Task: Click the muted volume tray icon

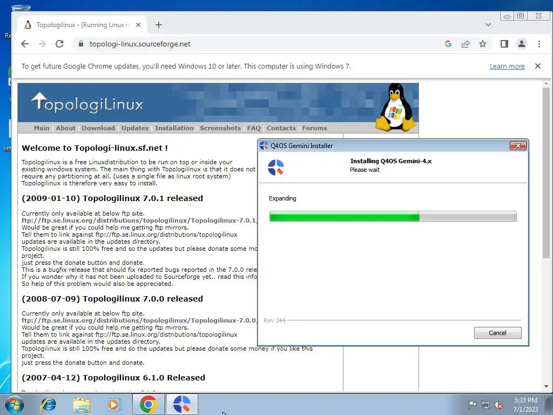Action: (x=498, y=405)
